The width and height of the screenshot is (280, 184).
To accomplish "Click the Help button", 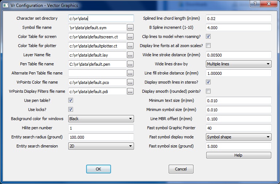I will [x=239, y=155].
